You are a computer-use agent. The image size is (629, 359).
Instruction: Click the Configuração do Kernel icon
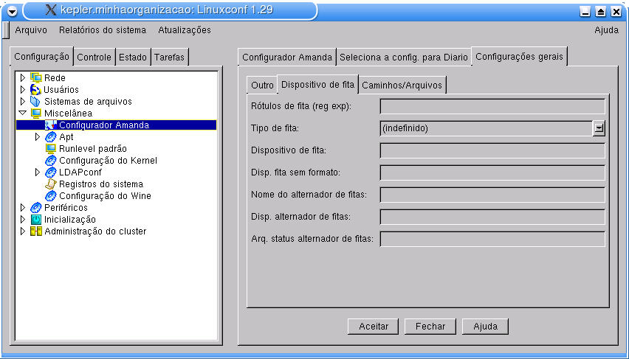[51, 161]
